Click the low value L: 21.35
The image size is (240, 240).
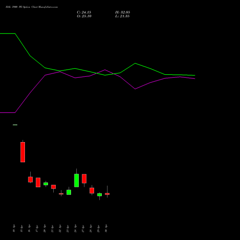(122, 16)
